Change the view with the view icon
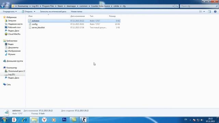219x123 pixels. click(201, 12)
